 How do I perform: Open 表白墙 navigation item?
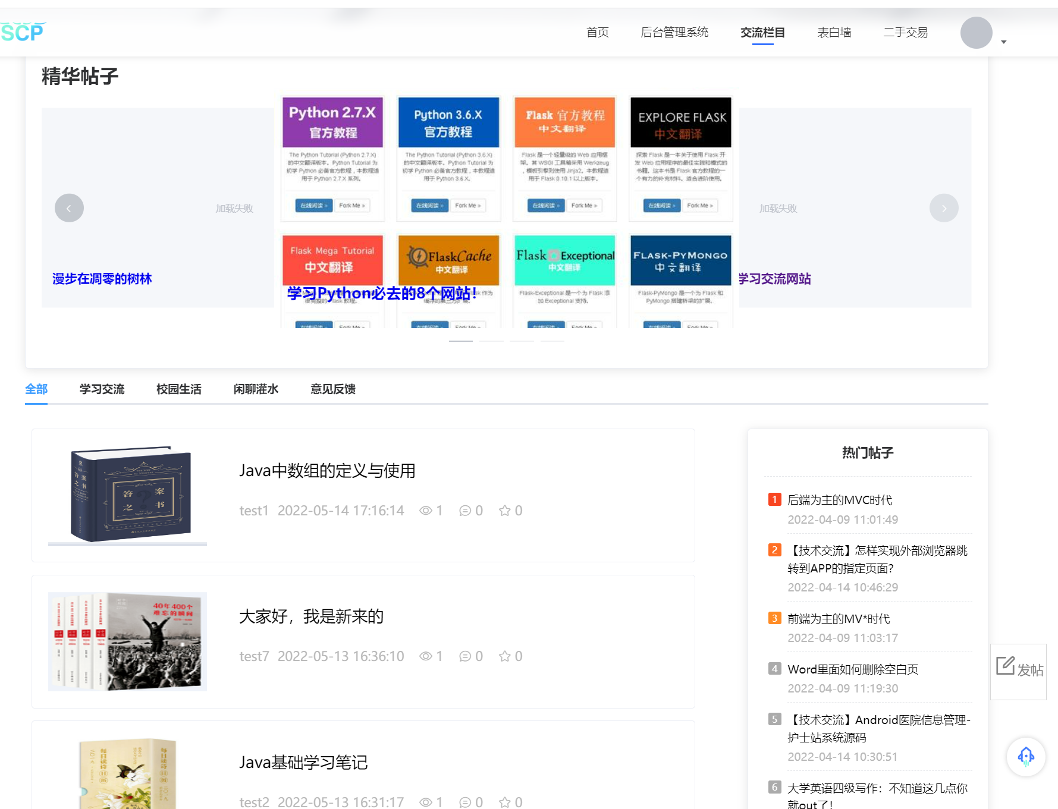[834, 32]
